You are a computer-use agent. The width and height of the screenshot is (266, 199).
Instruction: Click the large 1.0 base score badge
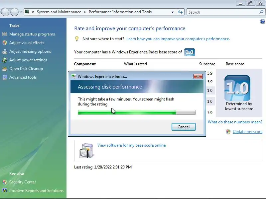pyautogui.click(x=237, y=88)
